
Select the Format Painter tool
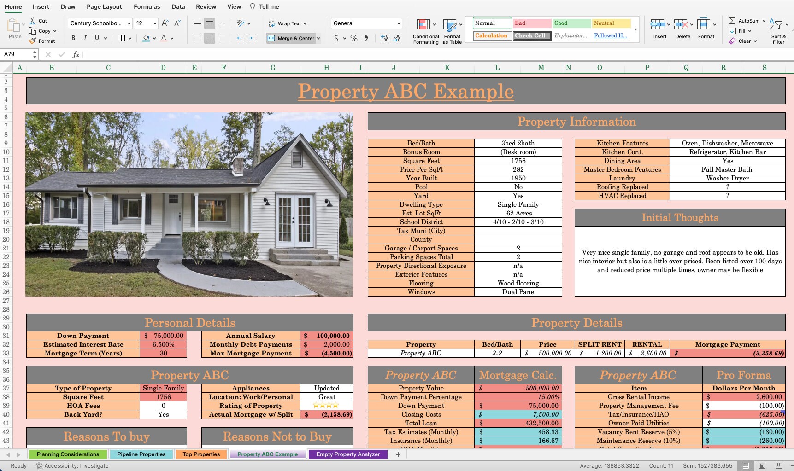(42, 41)
